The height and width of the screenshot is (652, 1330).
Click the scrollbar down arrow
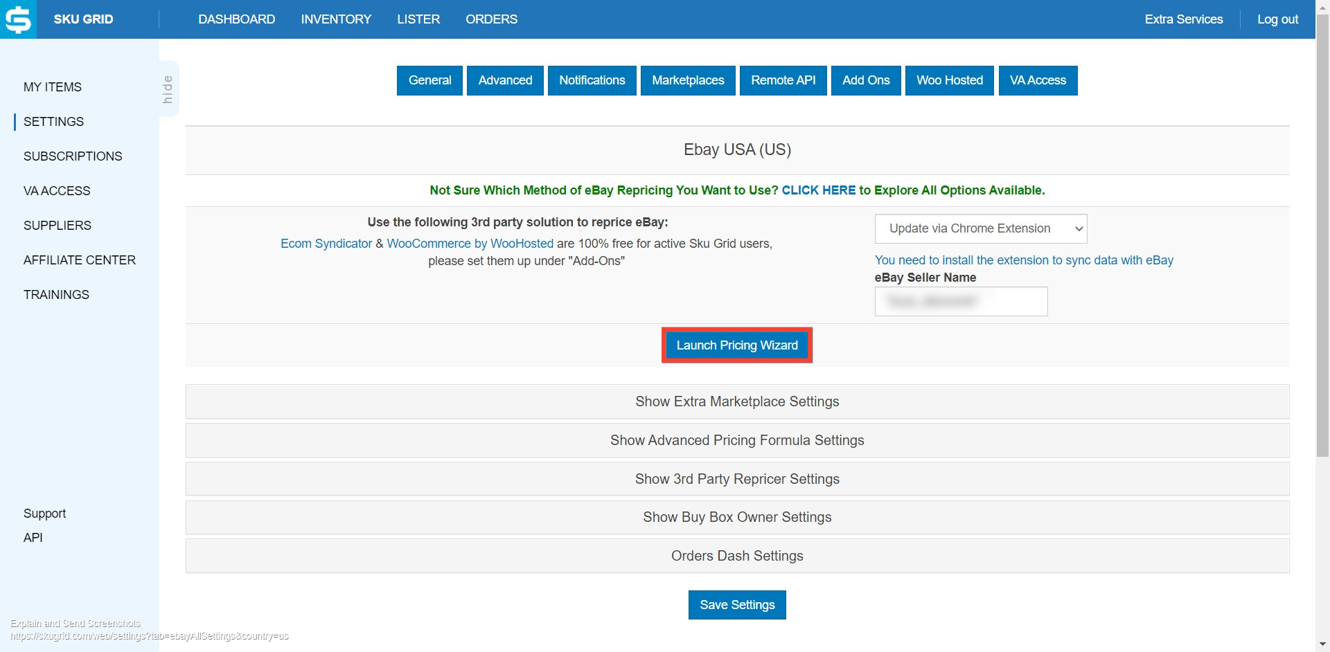[1322, 645]
